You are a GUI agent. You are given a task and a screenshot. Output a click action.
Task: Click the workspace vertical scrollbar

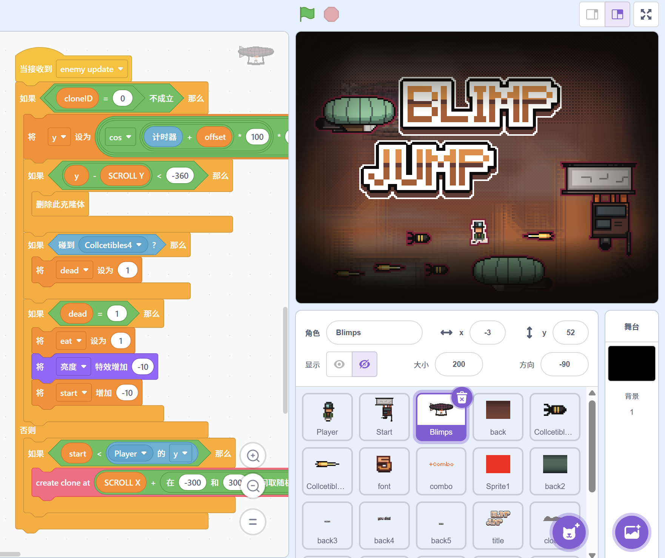(x=285, y=360)
